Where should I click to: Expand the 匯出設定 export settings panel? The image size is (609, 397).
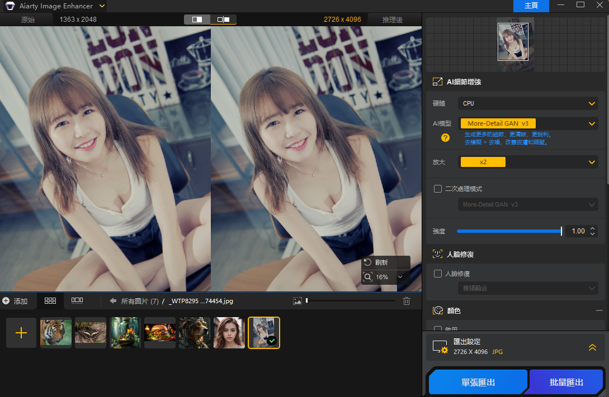592,347
